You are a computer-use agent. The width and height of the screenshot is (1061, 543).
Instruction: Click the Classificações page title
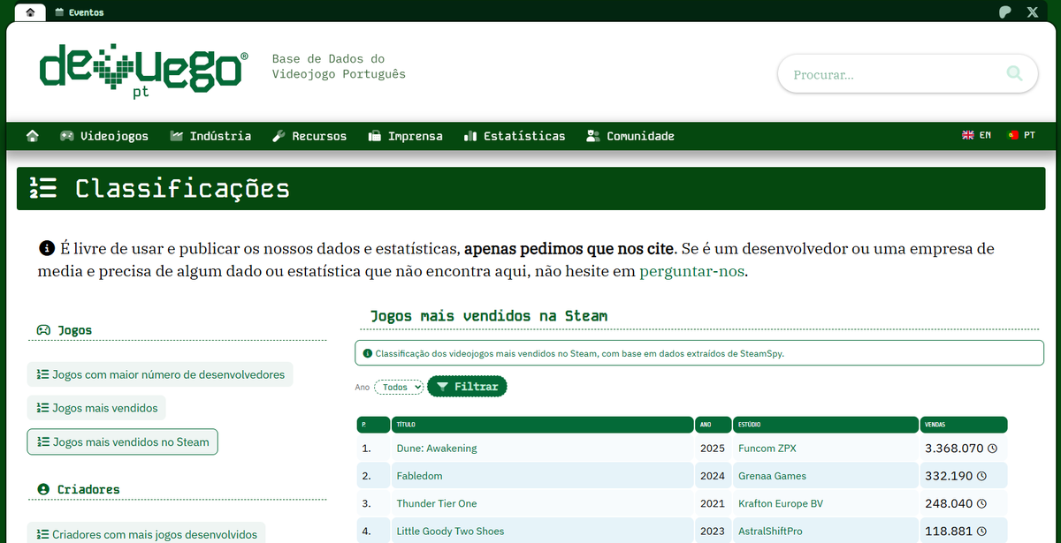click(x=182, y=188)
